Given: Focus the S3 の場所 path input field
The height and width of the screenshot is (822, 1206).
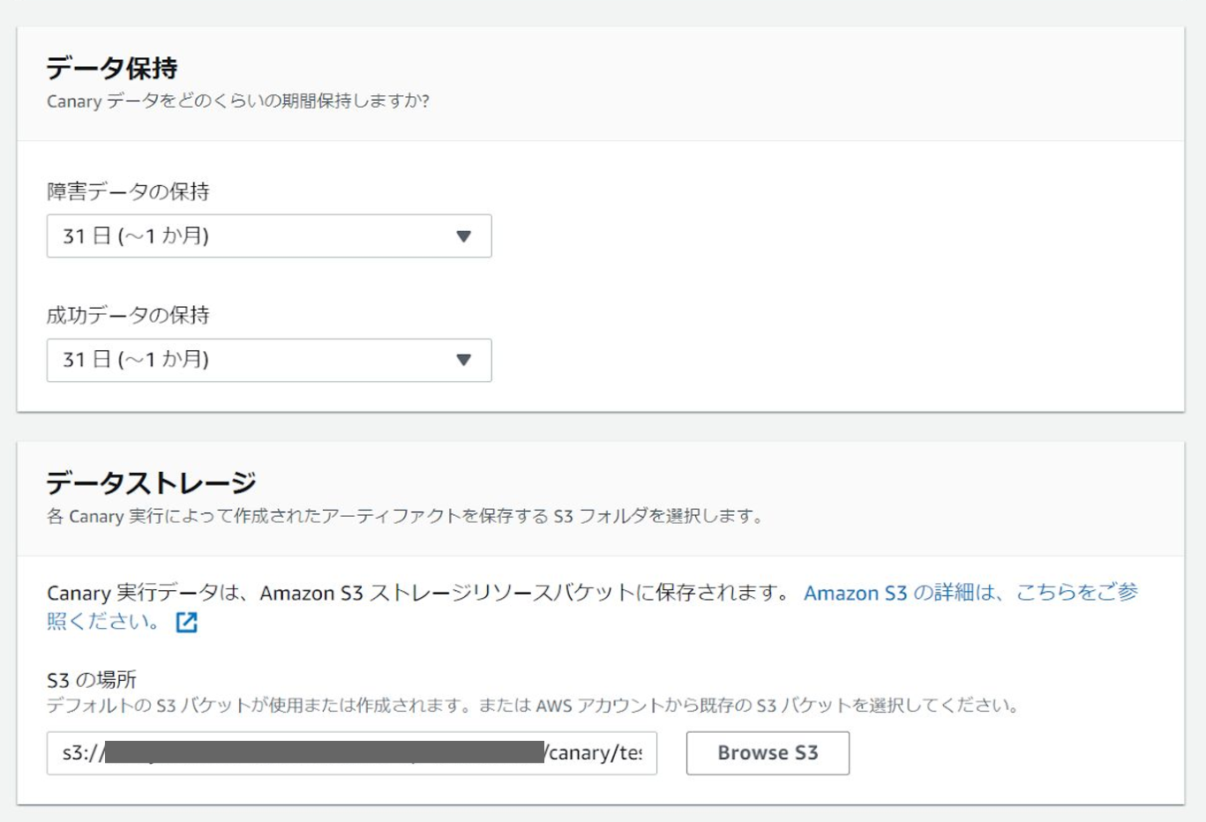Looking at the screenshot, I should coord(352,753).
